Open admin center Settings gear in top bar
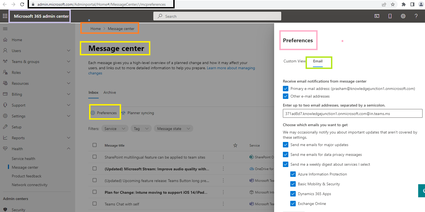425x212 pixels. [403, 16]
